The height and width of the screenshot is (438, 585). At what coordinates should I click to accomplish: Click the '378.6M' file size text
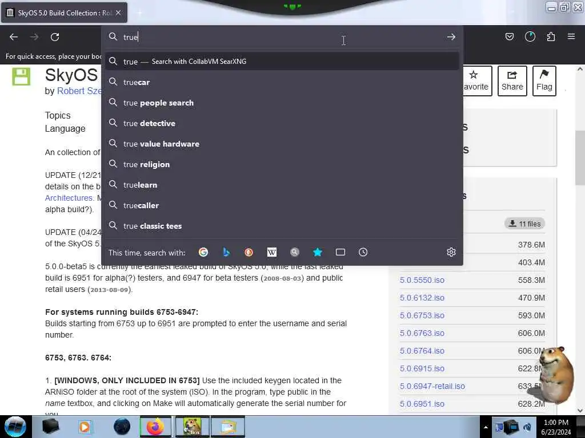(x=531, y=245)
